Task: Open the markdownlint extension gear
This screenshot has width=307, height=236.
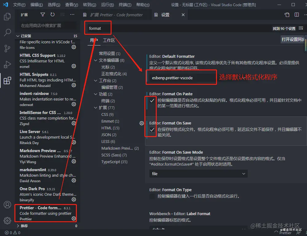Action: click(x=74, y=180)
